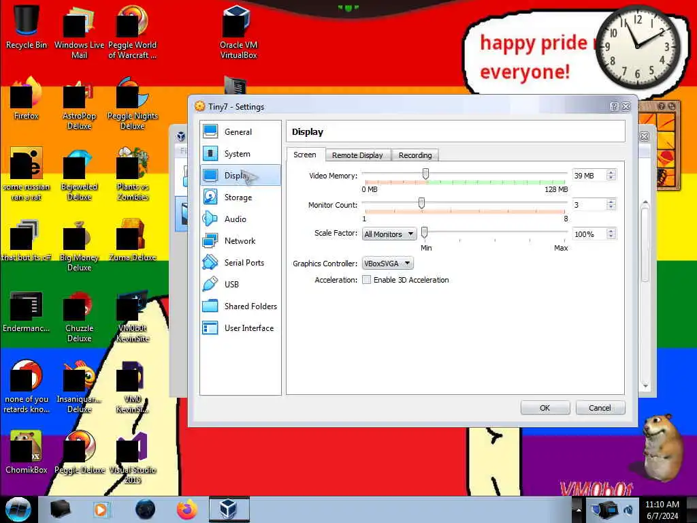
Task: Open the Peggle World of Warcraft desktop icon
Action: pos(133,32)
